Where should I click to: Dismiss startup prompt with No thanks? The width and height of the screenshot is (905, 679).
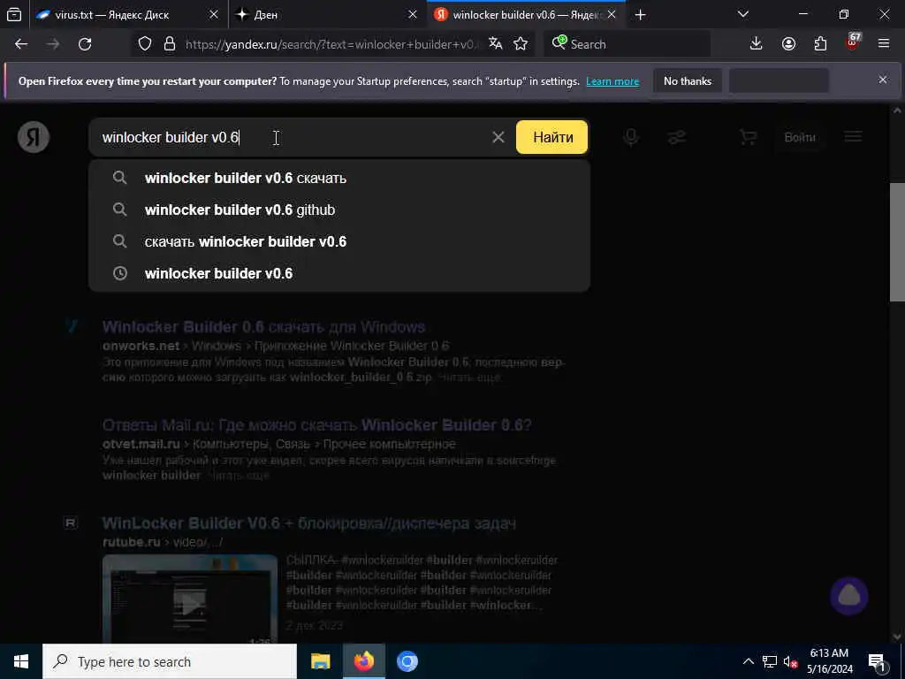click(688, 80)
